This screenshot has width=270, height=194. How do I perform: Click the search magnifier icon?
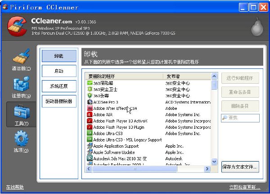(x=225, y=117)
